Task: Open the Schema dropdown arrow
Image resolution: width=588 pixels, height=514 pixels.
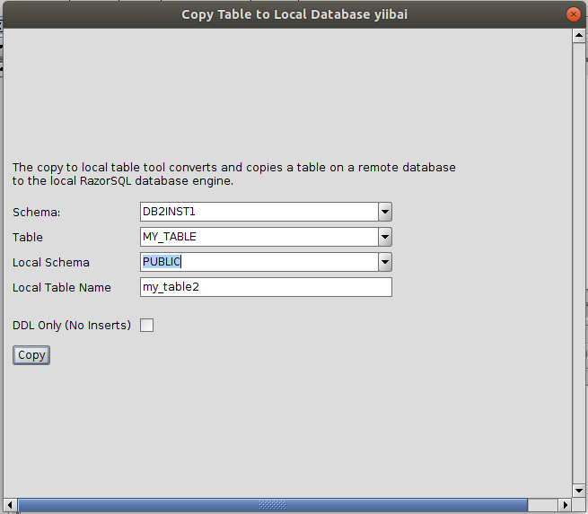Action: 385,212
